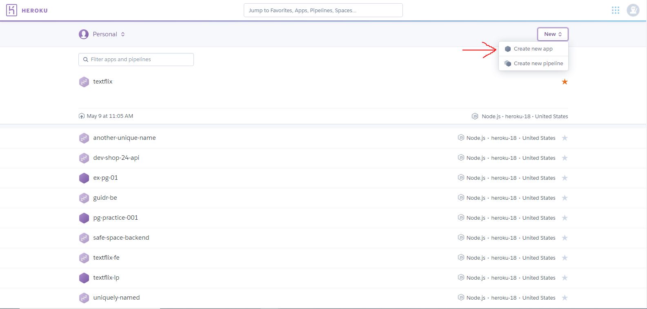Click the guidr-be app hexagon icon

point(84,198)
